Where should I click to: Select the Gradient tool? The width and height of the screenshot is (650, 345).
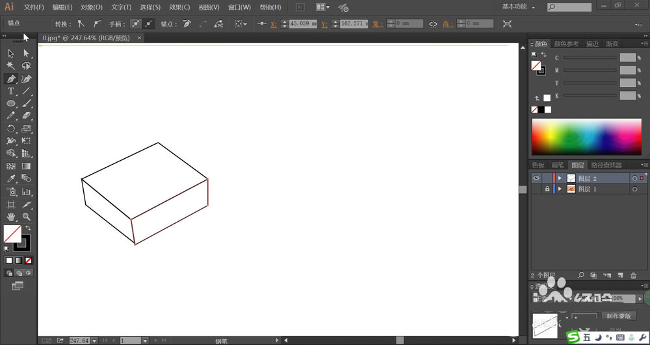point(26,166)
